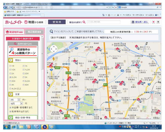Click property marker near 瀬古ロイヤルゴルフガーデン
Image resolution: width=165 pixels, height=132 pixels.
[x=137, y=47]
